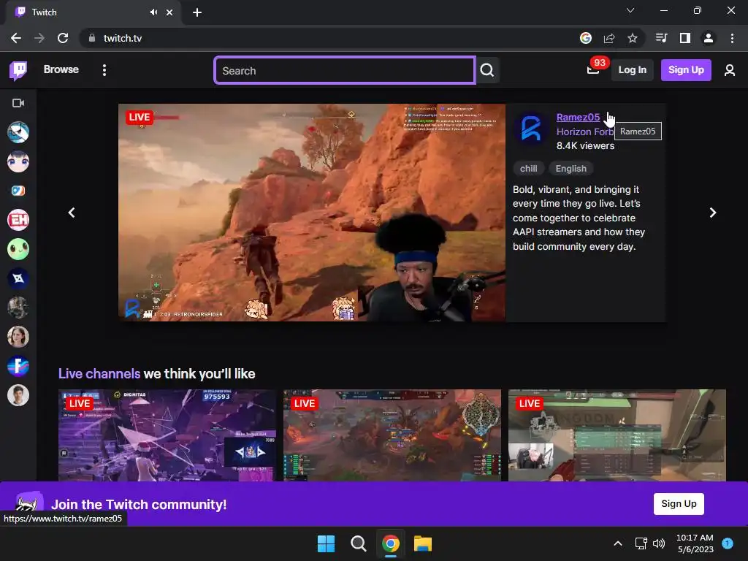Open the three-dot more menu beside Browse

(104, 70)
